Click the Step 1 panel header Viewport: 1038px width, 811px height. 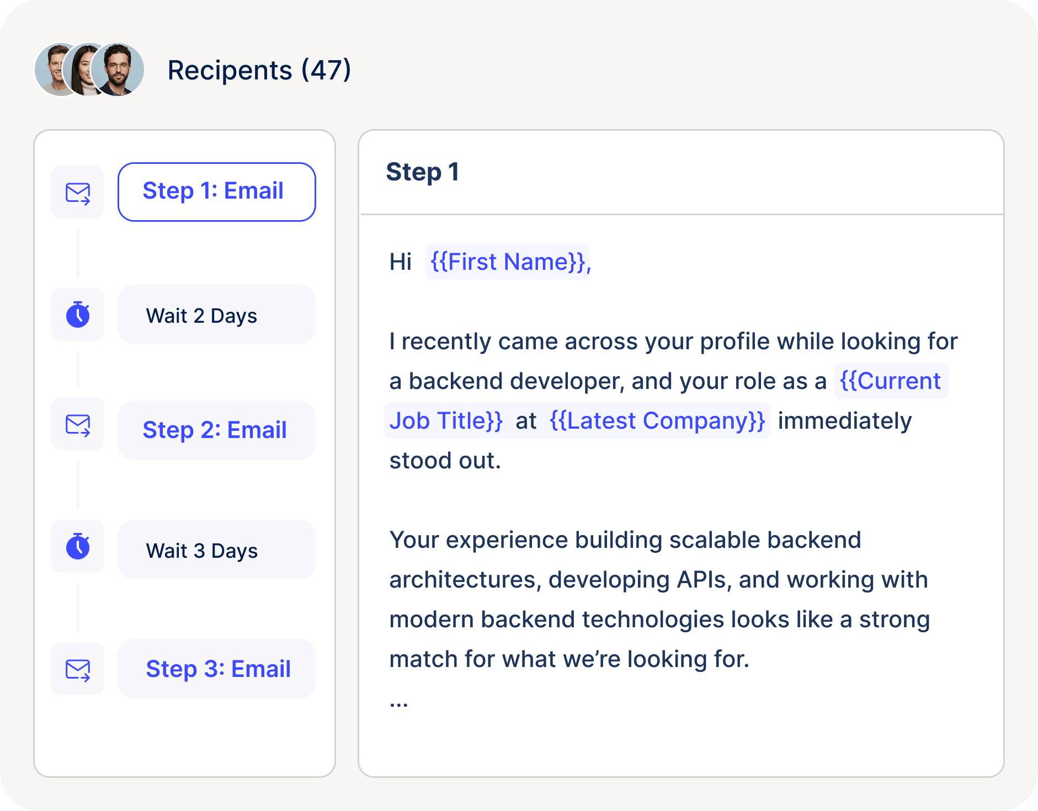(423, 172)
